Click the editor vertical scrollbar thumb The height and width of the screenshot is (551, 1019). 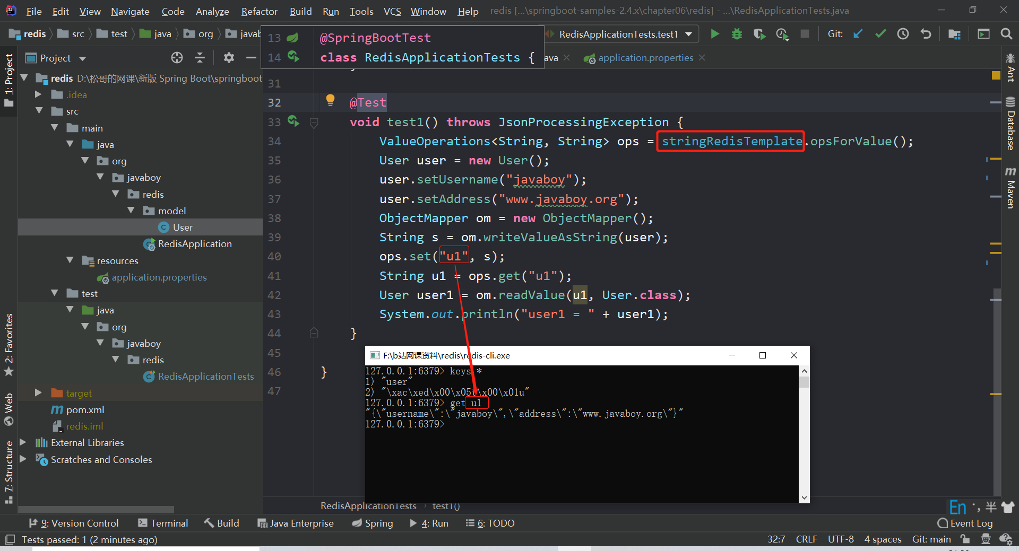tap(997, 391)
